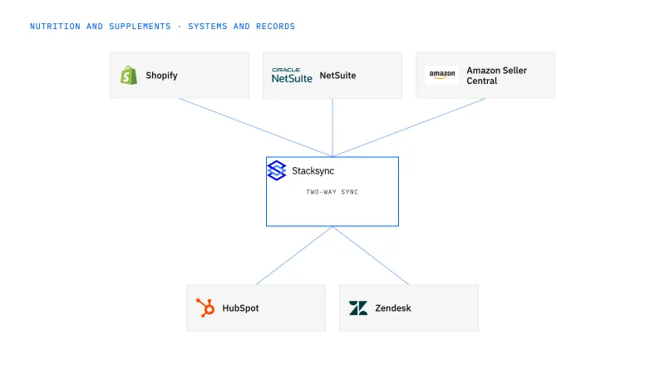Select the NetSuite text label
This screenshot has width=665, height=374.
click(337, 76)
